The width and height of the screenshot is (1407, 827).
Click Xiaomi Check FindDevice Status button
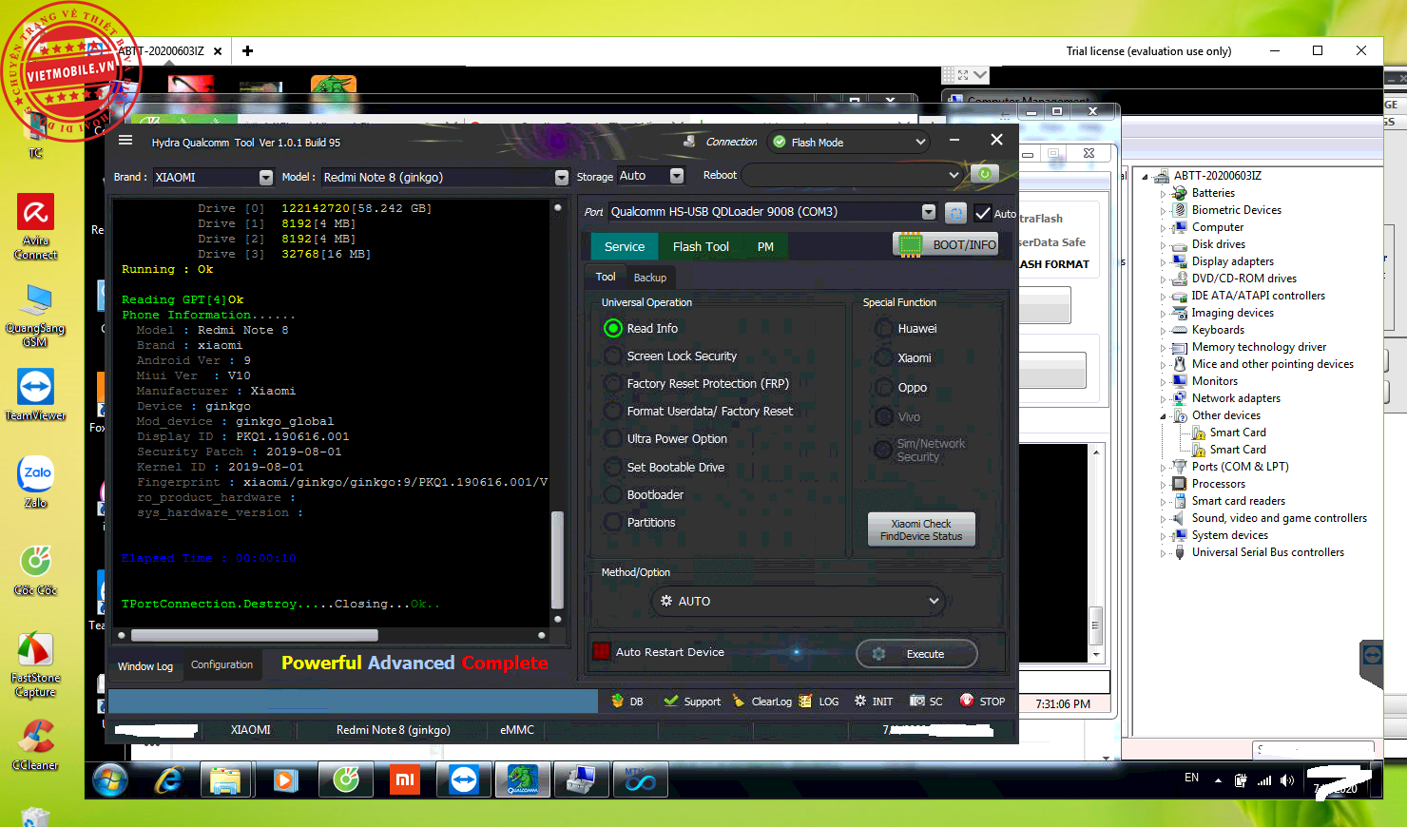[921, 529]
